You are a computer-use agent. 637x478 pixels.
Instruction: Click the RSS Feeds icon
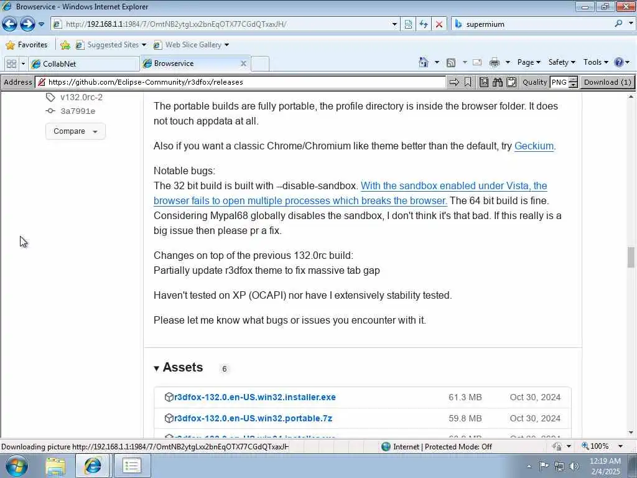(451, 62)
